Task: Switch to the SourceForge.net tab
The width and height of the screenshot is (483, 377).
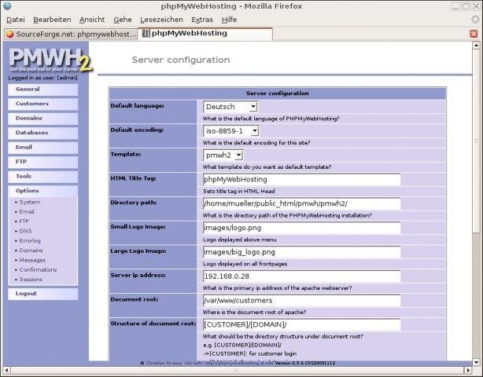Action: pos(71,34)
